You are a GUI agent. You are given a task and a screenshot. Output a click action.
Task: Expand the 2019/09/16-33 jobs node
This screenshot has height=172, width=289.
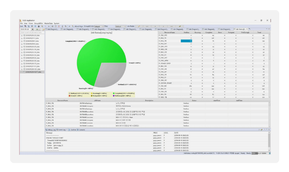coord(22,64)
